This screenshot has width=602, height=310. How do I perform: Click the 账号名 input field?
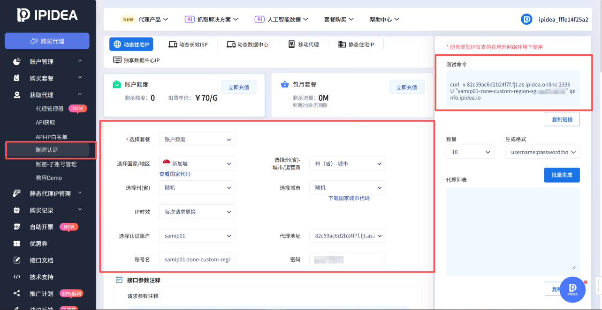(197, 259)
